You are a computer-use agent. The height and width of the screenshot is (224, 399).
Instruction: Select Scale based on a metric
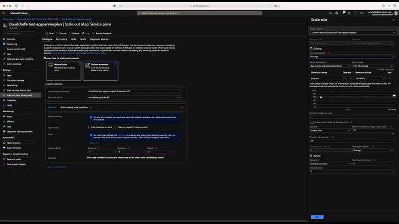[x=89, y=127]
